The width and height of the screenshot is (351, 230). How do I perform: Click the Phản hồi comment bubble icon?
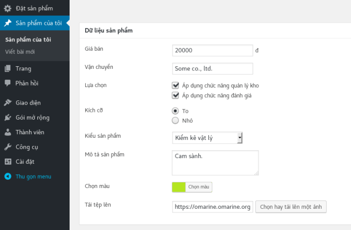pyautogui.click(x=7, y=83)
